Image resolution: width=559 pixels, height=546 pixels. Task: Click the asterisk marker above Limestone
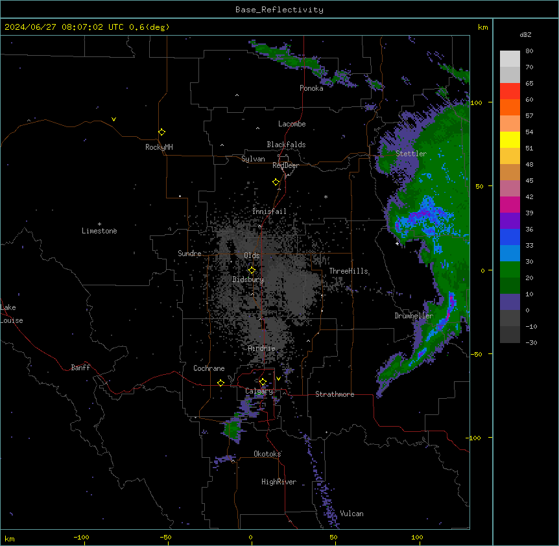pos(99,224)
